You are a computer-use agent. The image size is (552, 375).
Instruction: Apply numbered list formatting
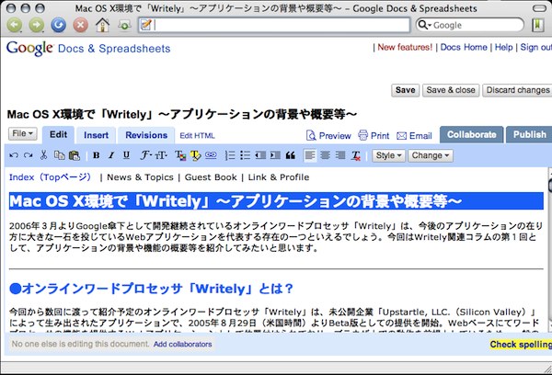[x=230, y=155]
